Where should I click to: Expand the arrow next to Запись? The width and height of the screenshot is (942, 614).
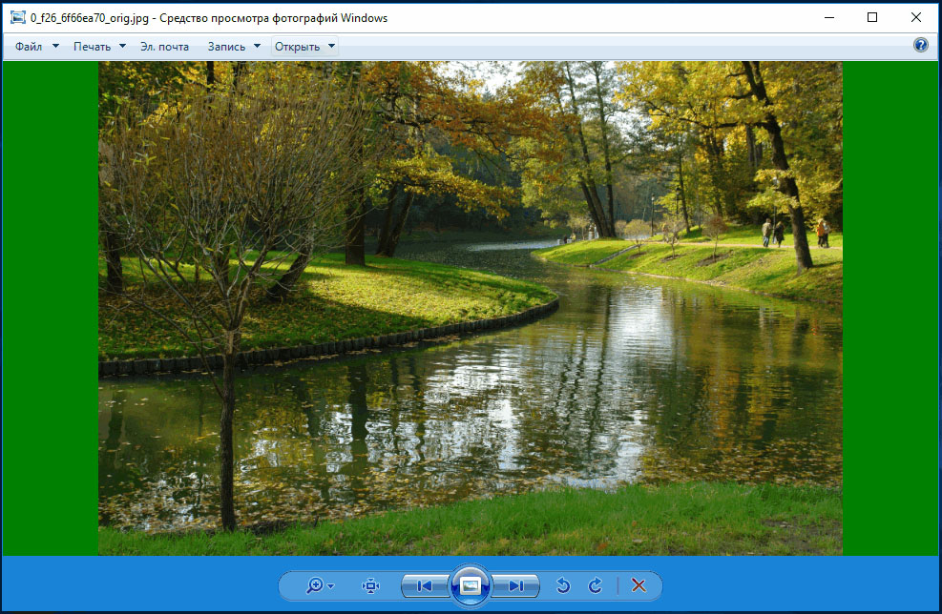tap(257, 46)
